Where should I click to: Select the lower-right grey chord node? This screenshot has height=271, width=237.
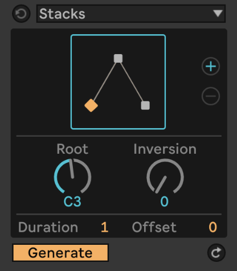pyautogui.click(x=145, y=105)
